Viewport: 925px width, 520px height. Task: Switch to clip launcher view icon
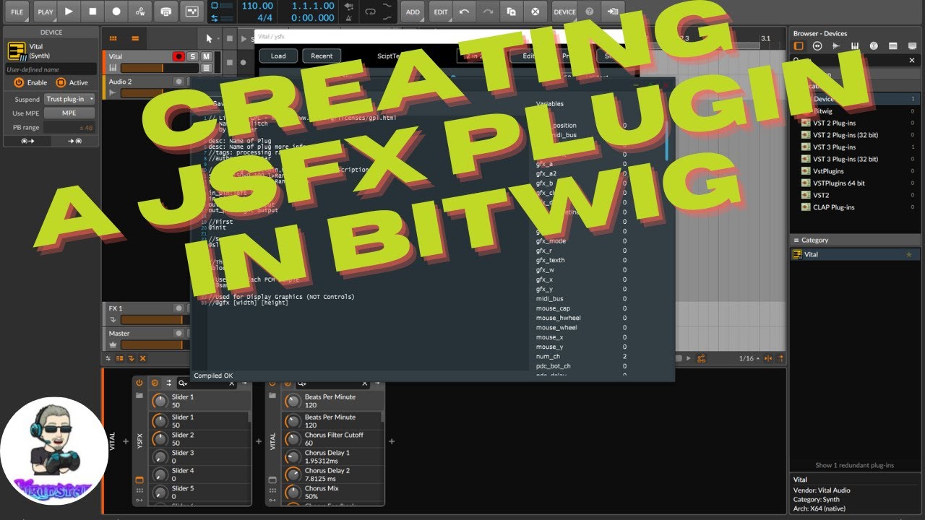(x=113, y=38)
